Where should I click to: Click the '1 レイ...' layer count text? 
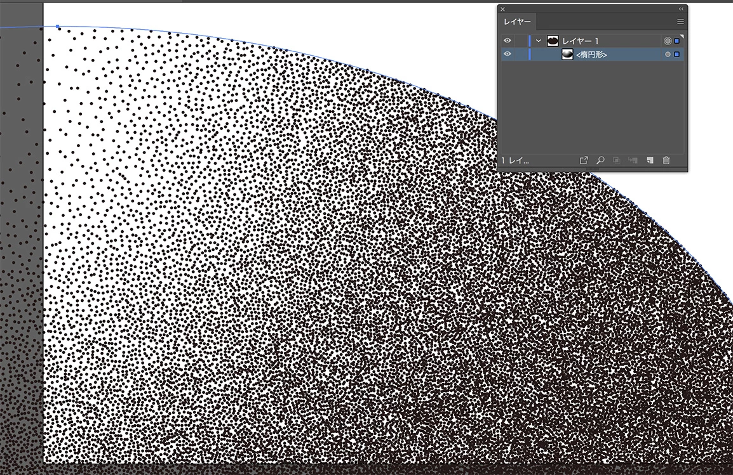pyautogui.click(x=515, y=160)
